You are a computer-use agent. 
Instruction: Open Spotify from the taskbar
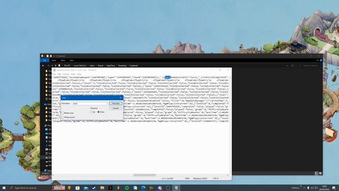127,188
